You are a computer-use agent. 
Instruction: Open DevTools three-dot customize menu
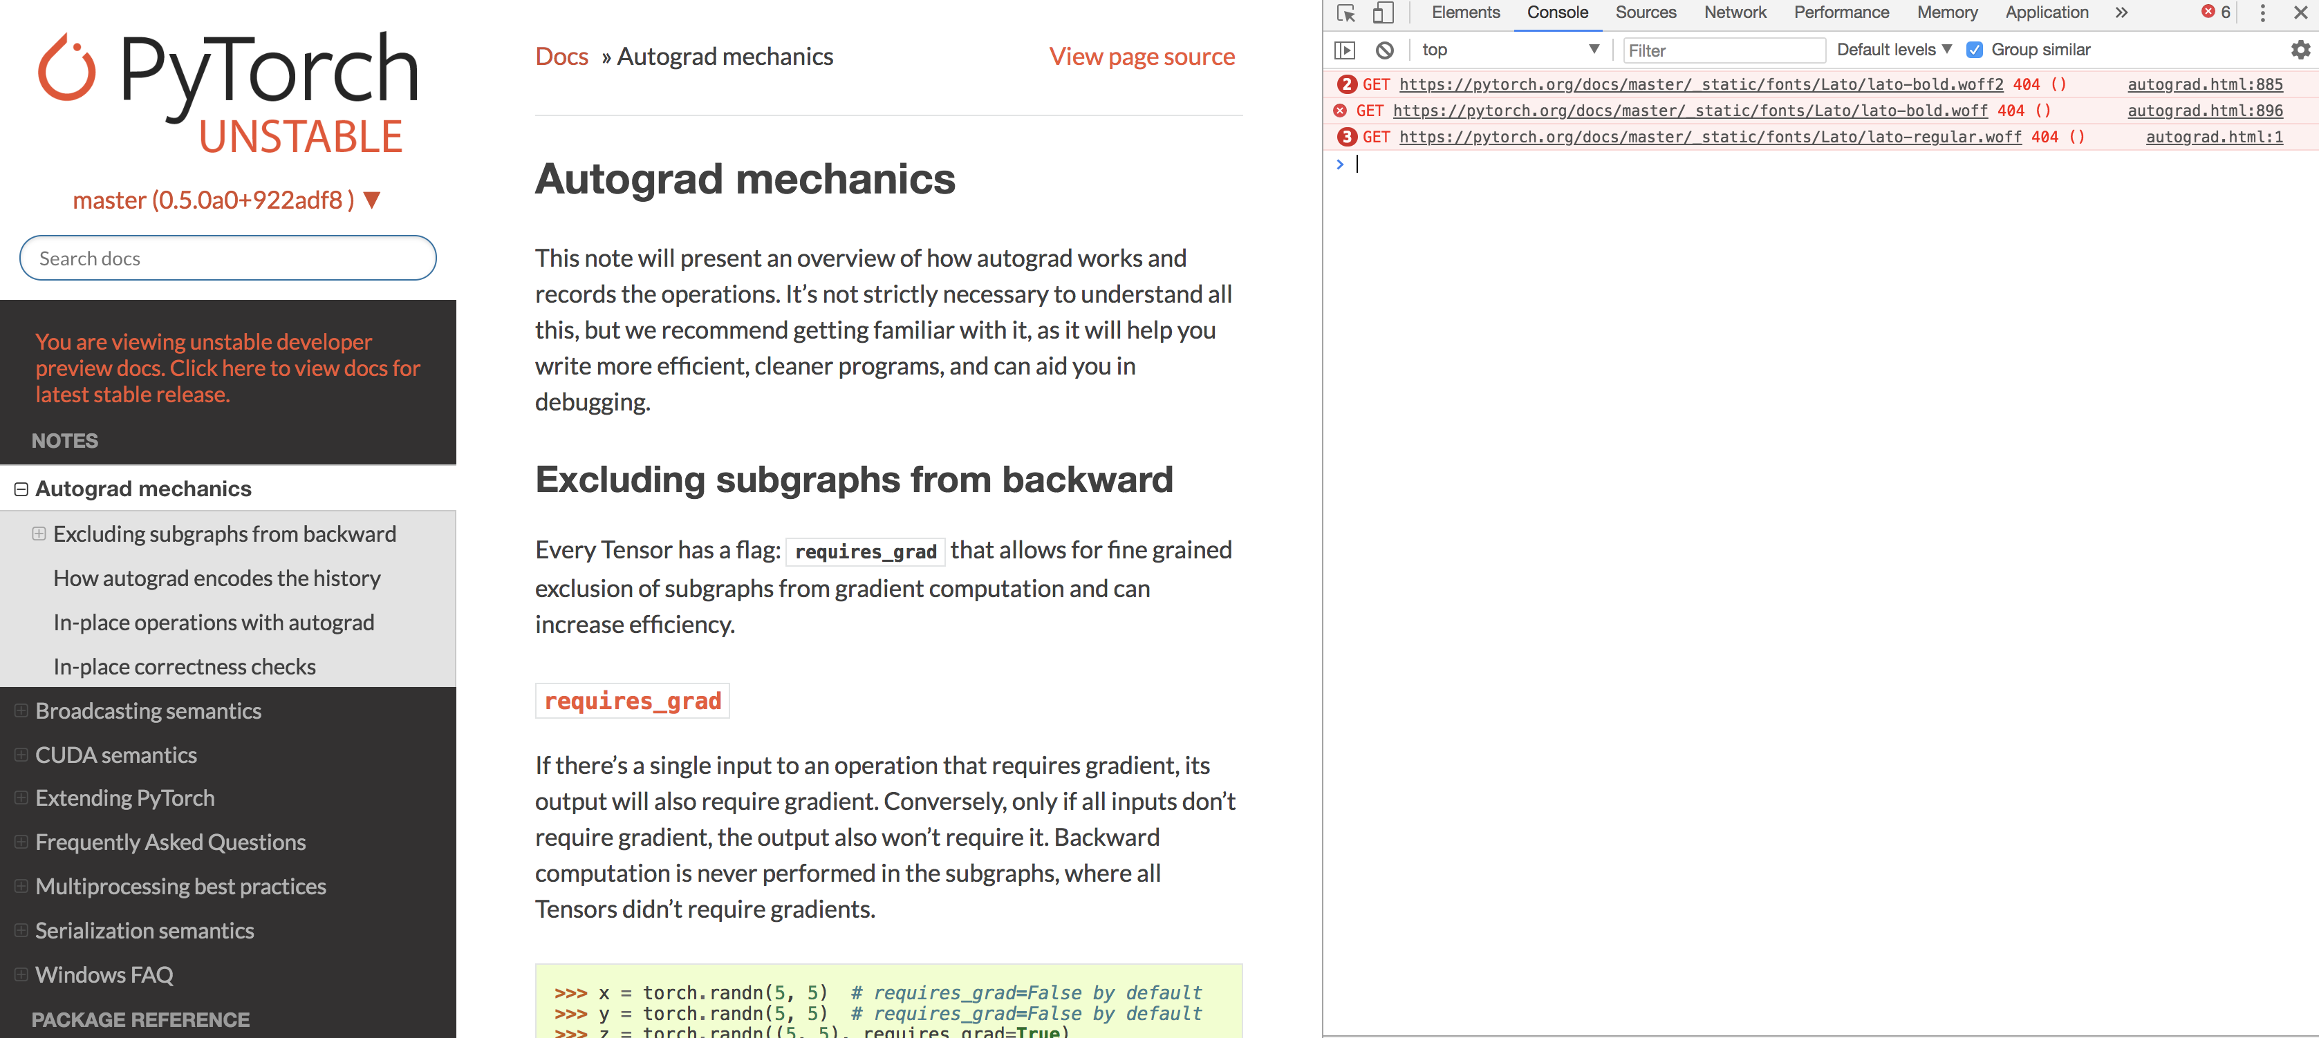[2262, 12]
